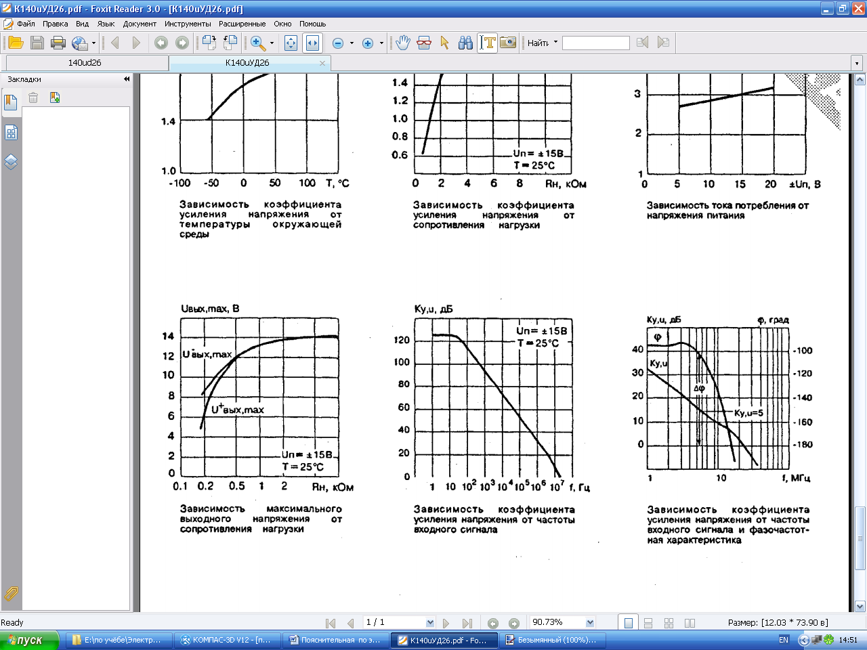
Task: Show Pages thumbnails sidebar icon
Action: [x=11, y=132]
